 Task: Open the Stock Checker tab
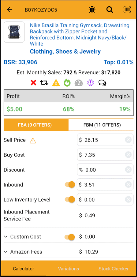114,269
